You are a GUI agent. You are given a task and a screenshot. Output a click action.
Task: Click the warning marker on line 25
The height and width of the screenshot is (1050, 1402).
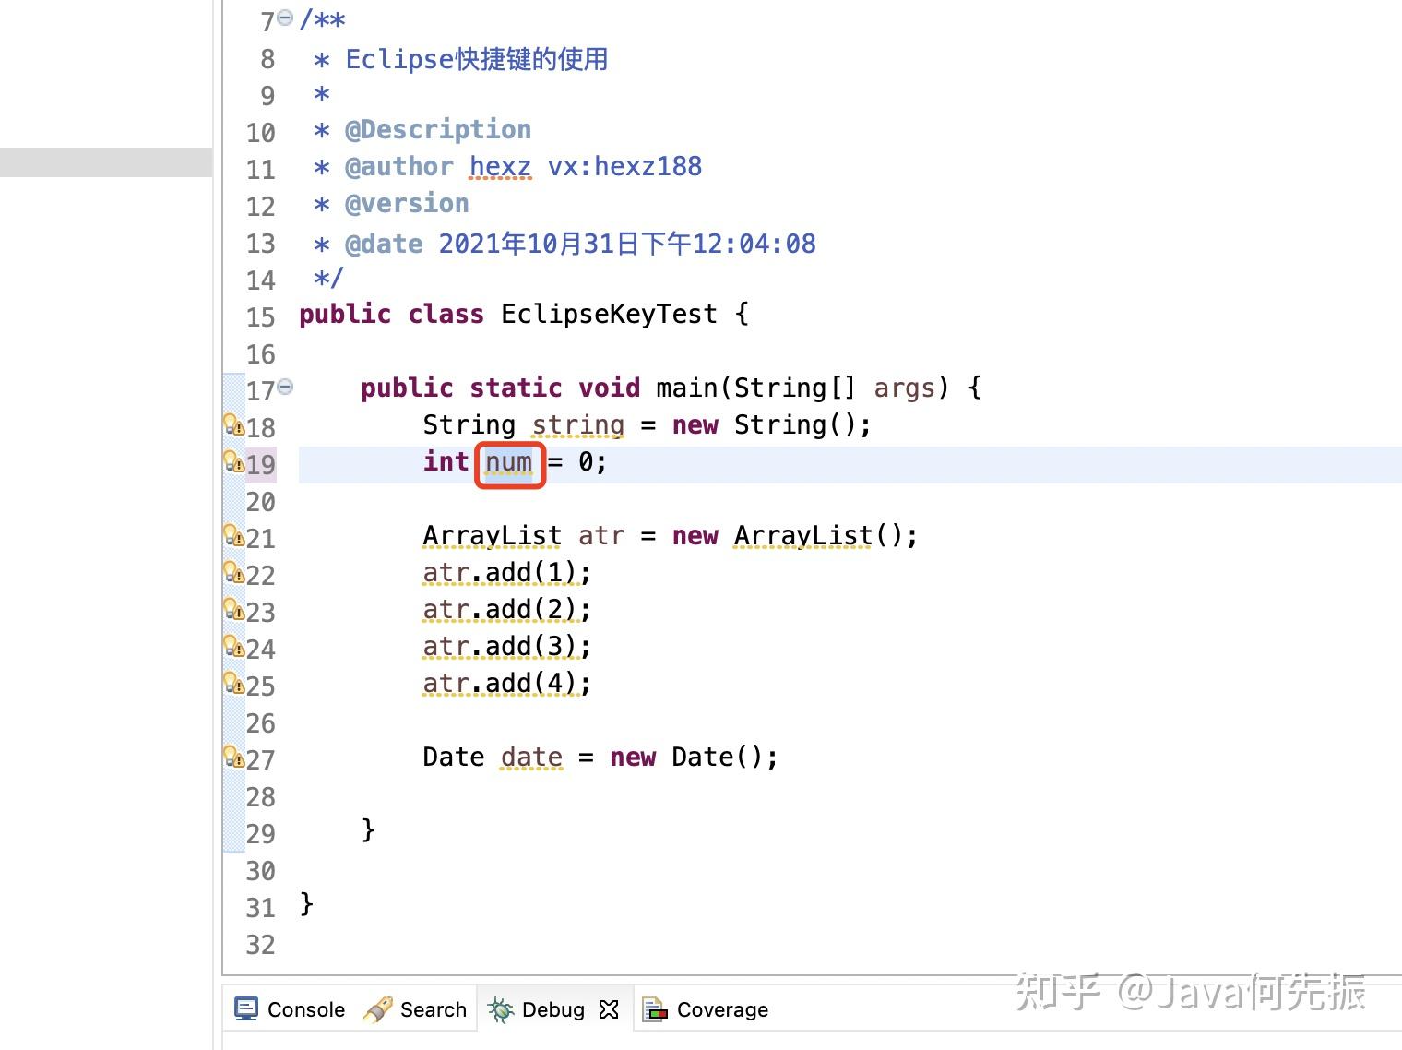click(x=234, y=683)
